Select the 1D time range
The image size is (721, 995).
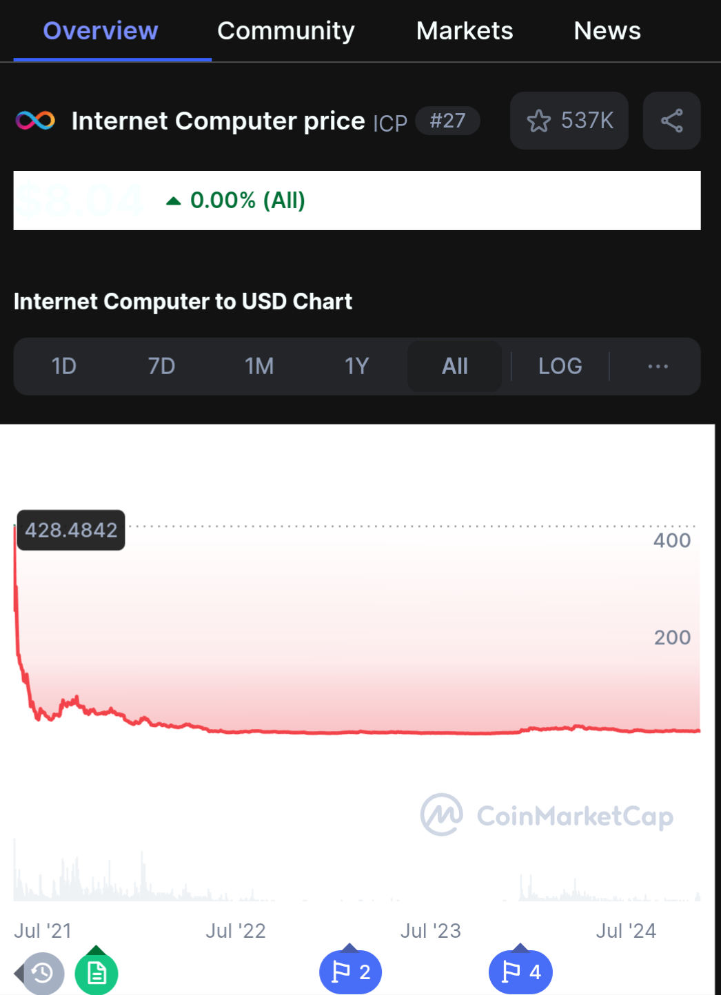coord(64,366)
